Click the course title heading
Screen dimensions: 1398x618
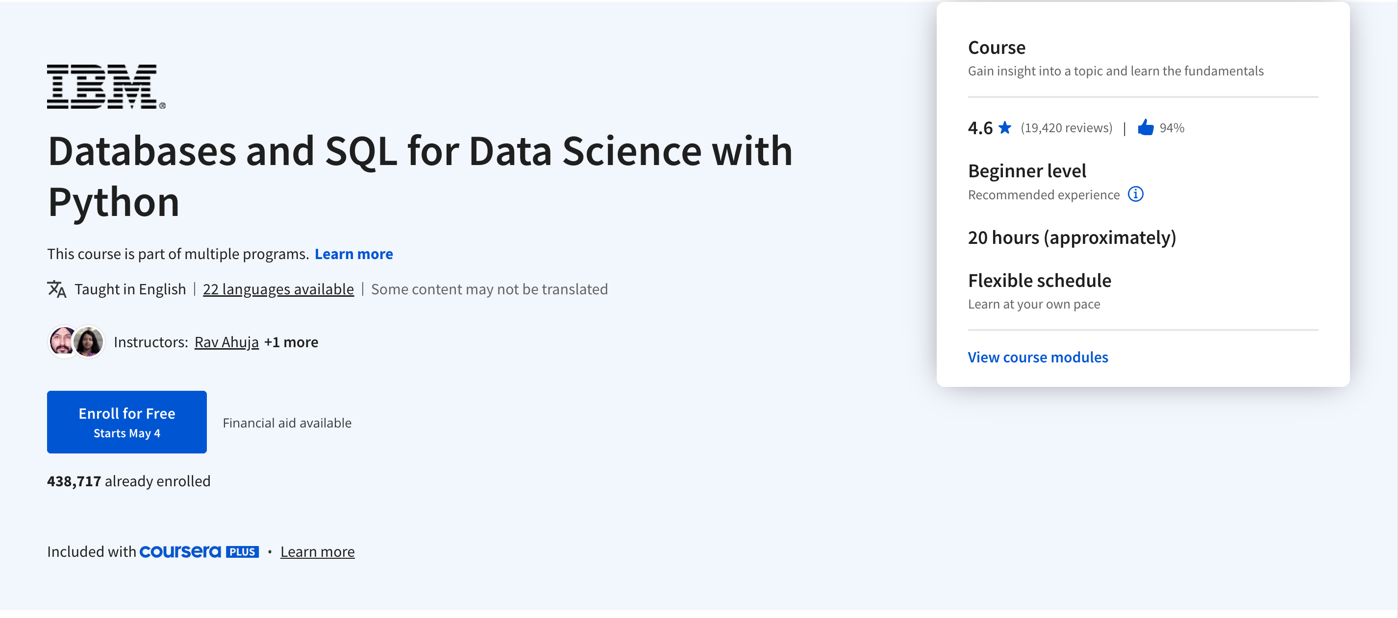click(420, 176)
